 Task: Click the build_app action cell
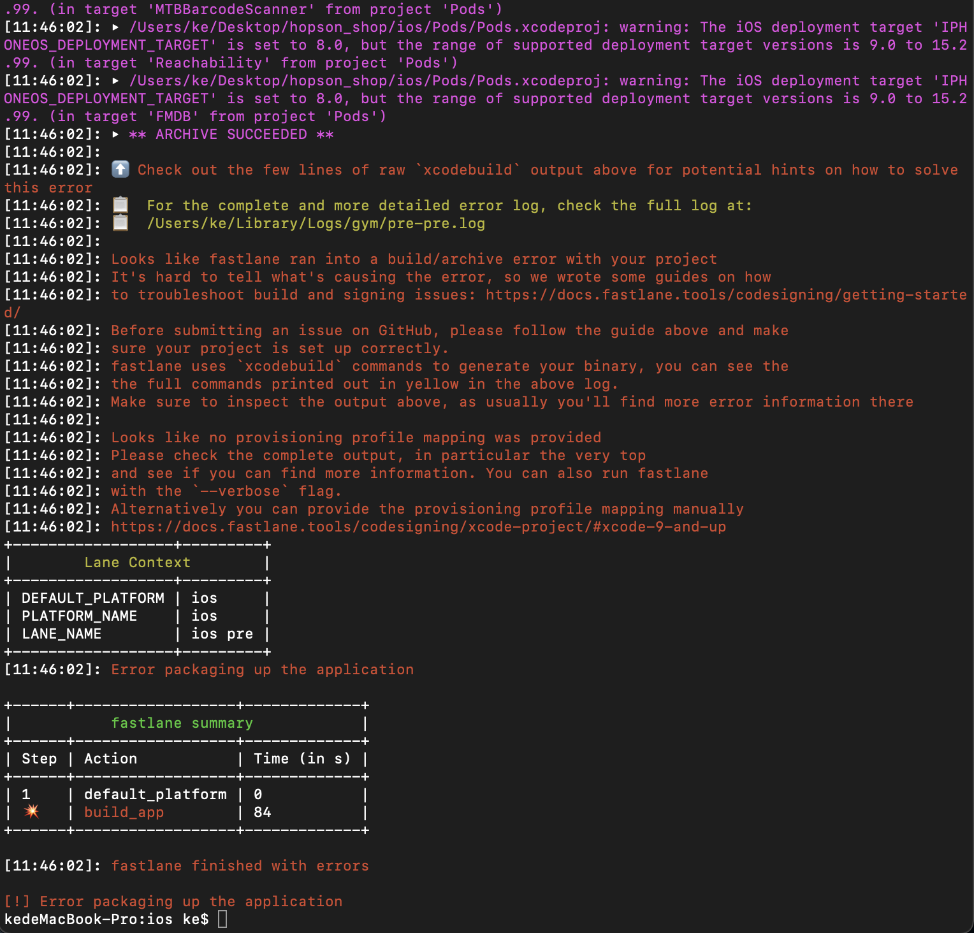pyautogui.click(x=124, y=812)
